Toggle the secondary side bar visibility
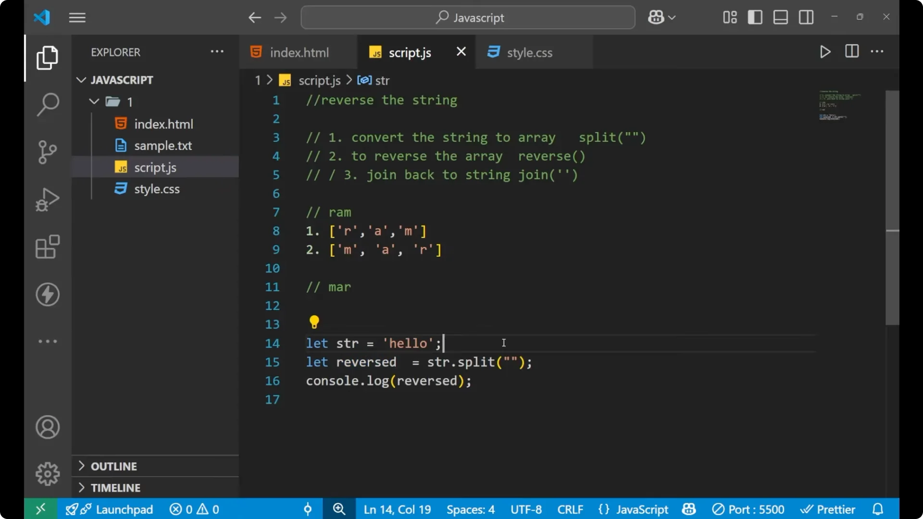This screenshot has width=923, height=519. click(x=806, y=17)
